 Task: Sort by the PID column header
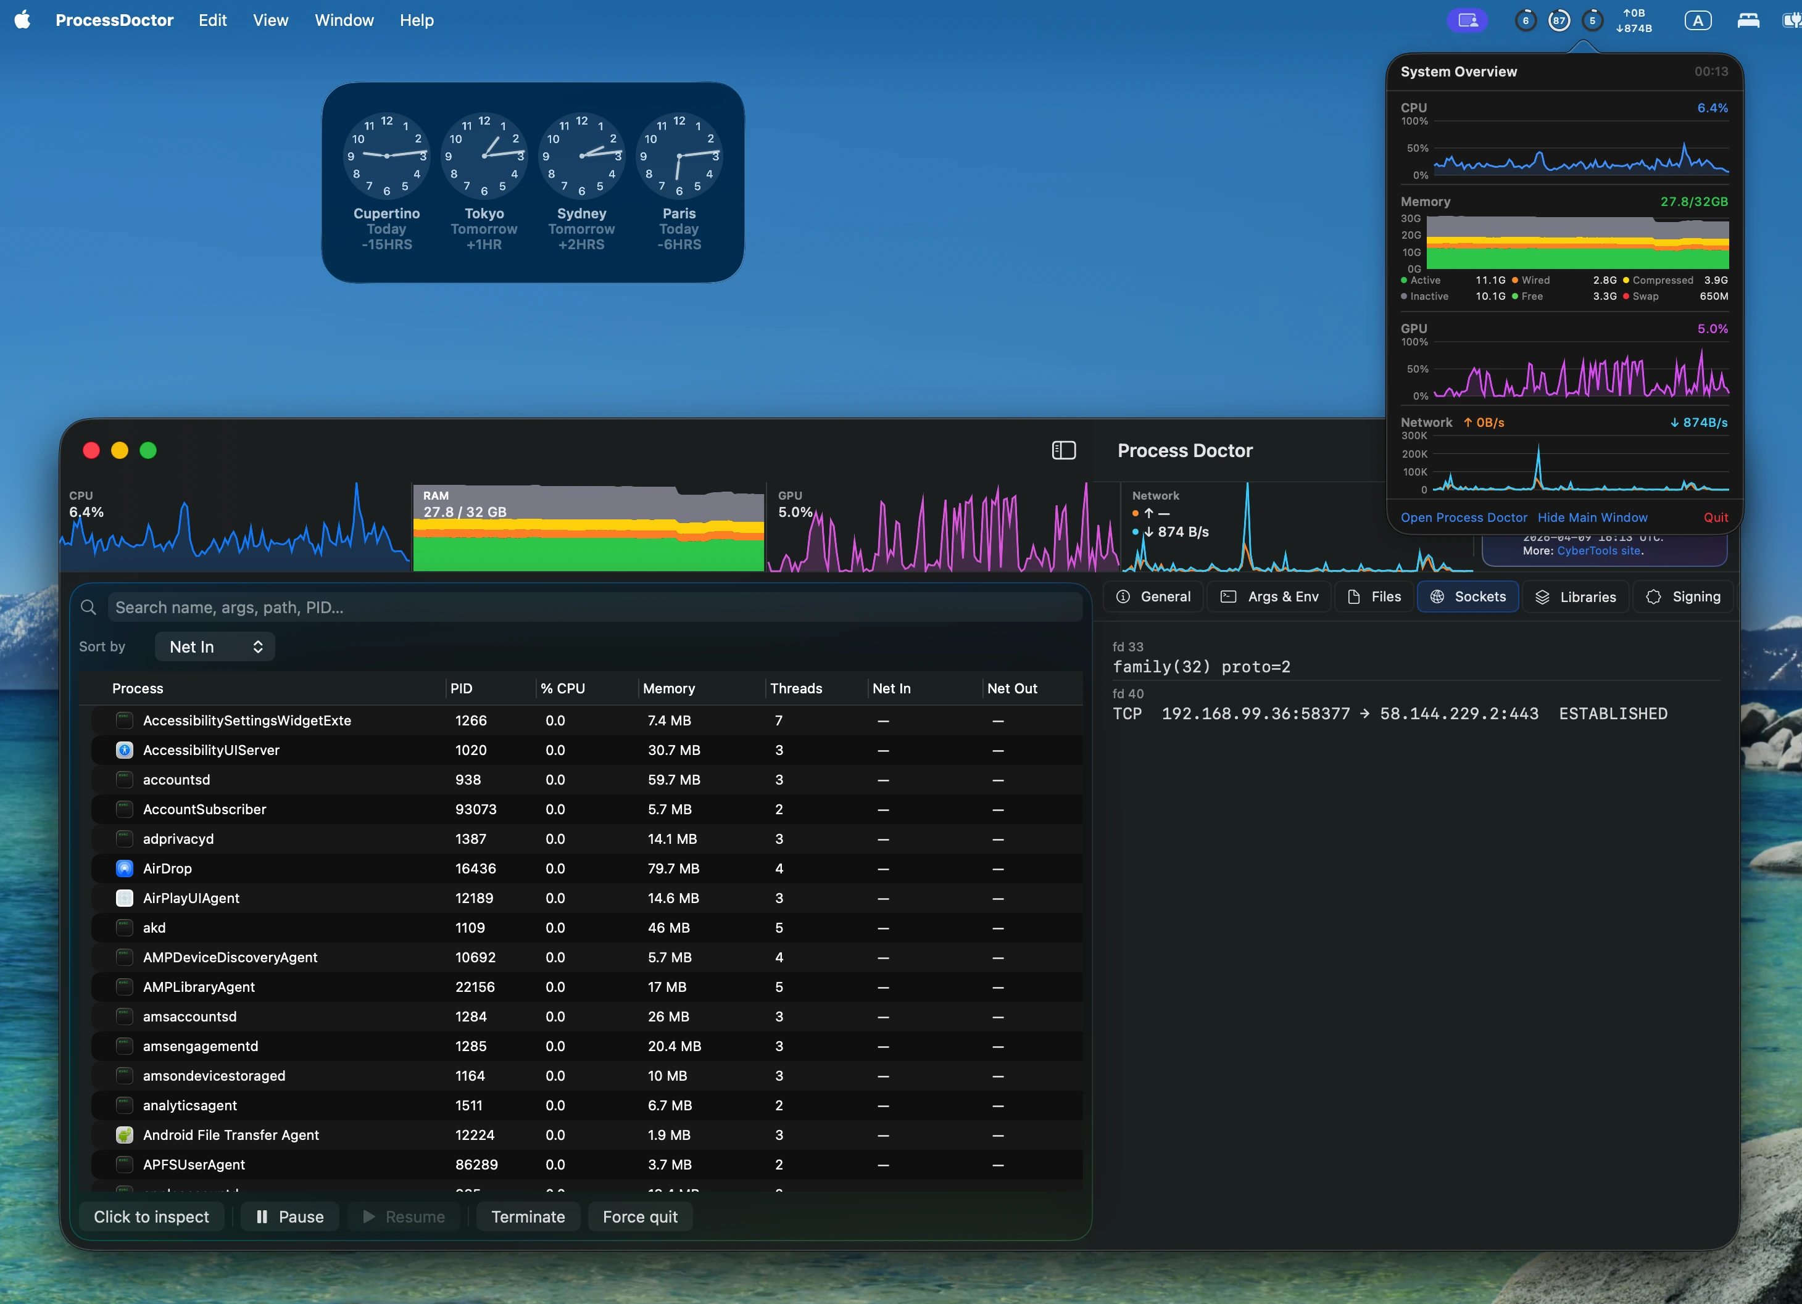tap(462, 688)
